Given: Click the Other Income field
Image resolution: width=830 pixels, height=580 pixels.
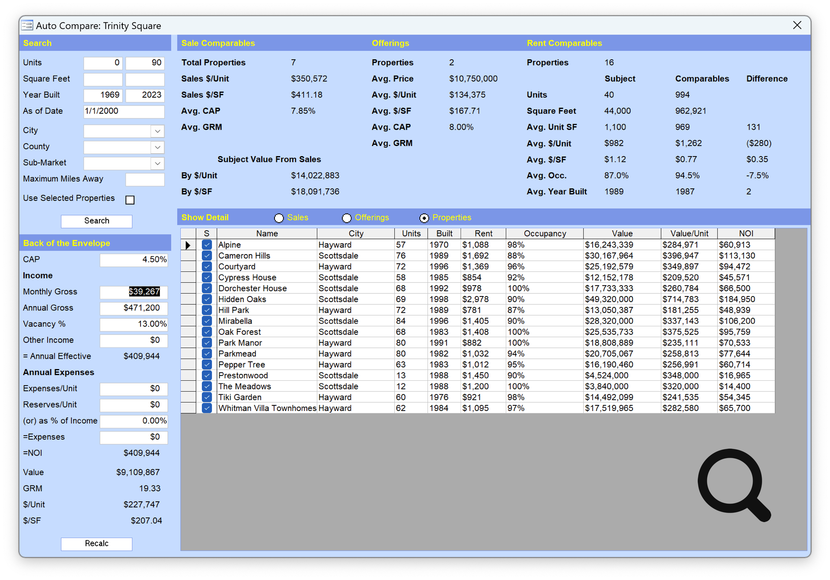Looking at the screenshot, I should click(134, 341).
